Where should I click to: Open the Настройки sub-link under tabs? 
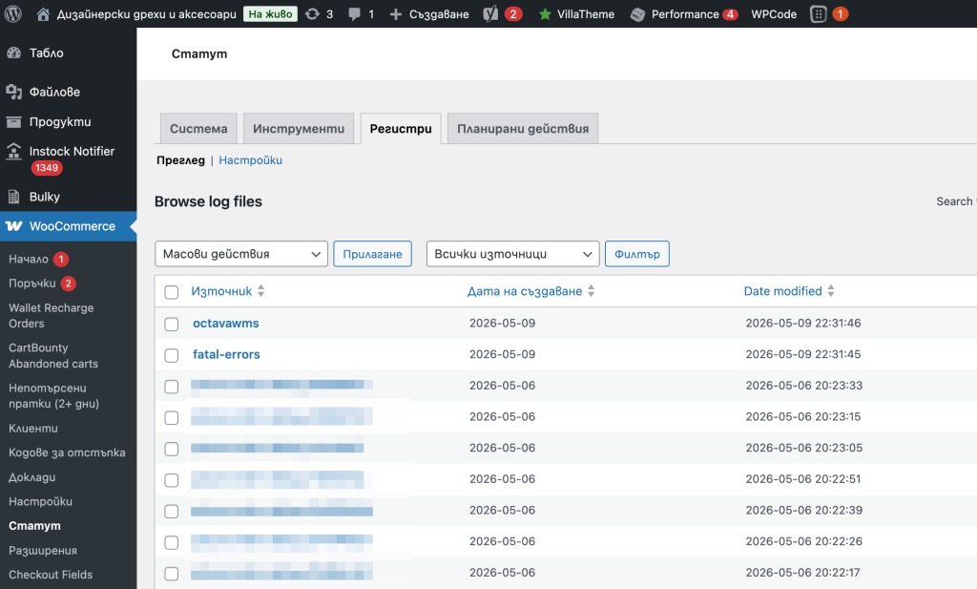pos(251,160)
